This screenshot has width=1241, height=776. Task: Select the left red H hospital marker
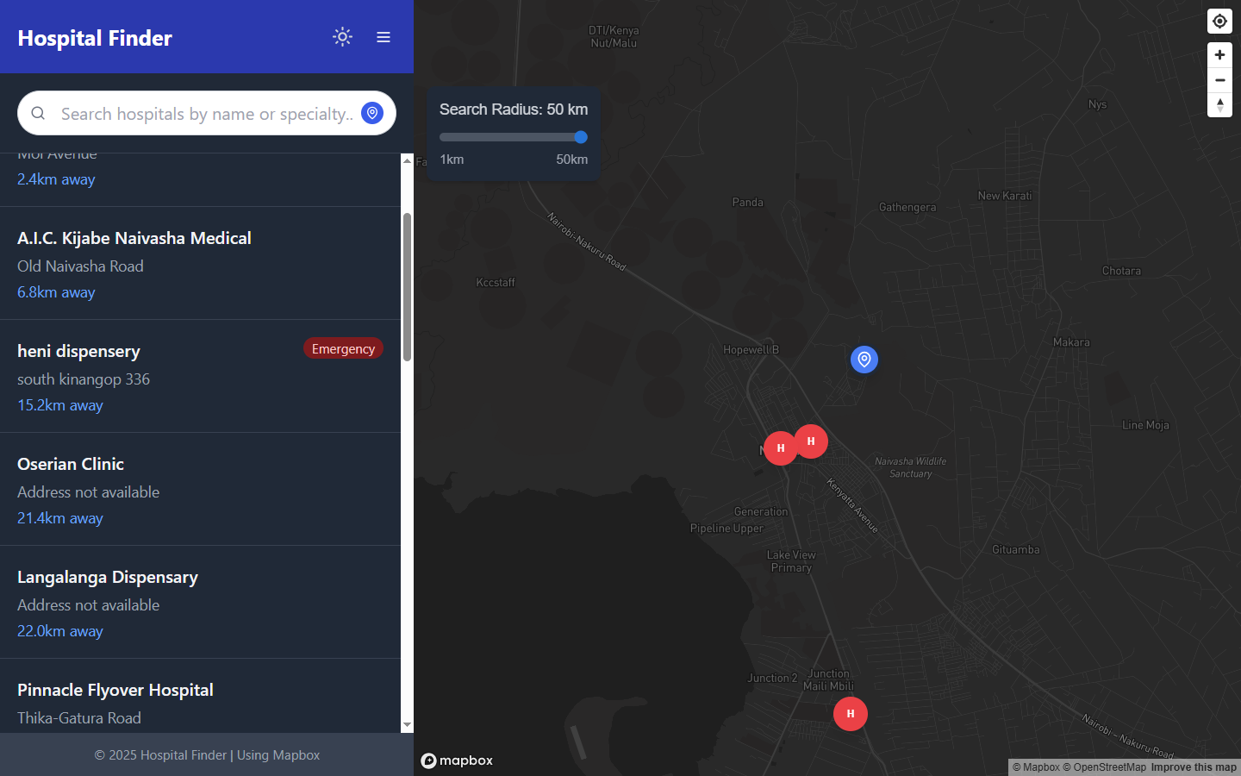point(781,448)
